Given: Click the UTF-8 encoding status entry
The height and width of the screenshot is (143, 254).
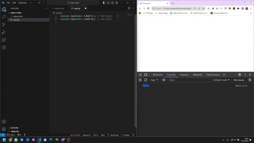Looking at the screenshot, I should pos(96,135).
